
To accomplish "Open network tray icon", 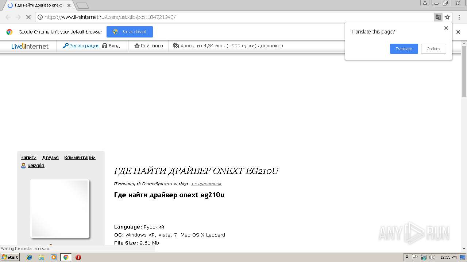I will 424,257.
